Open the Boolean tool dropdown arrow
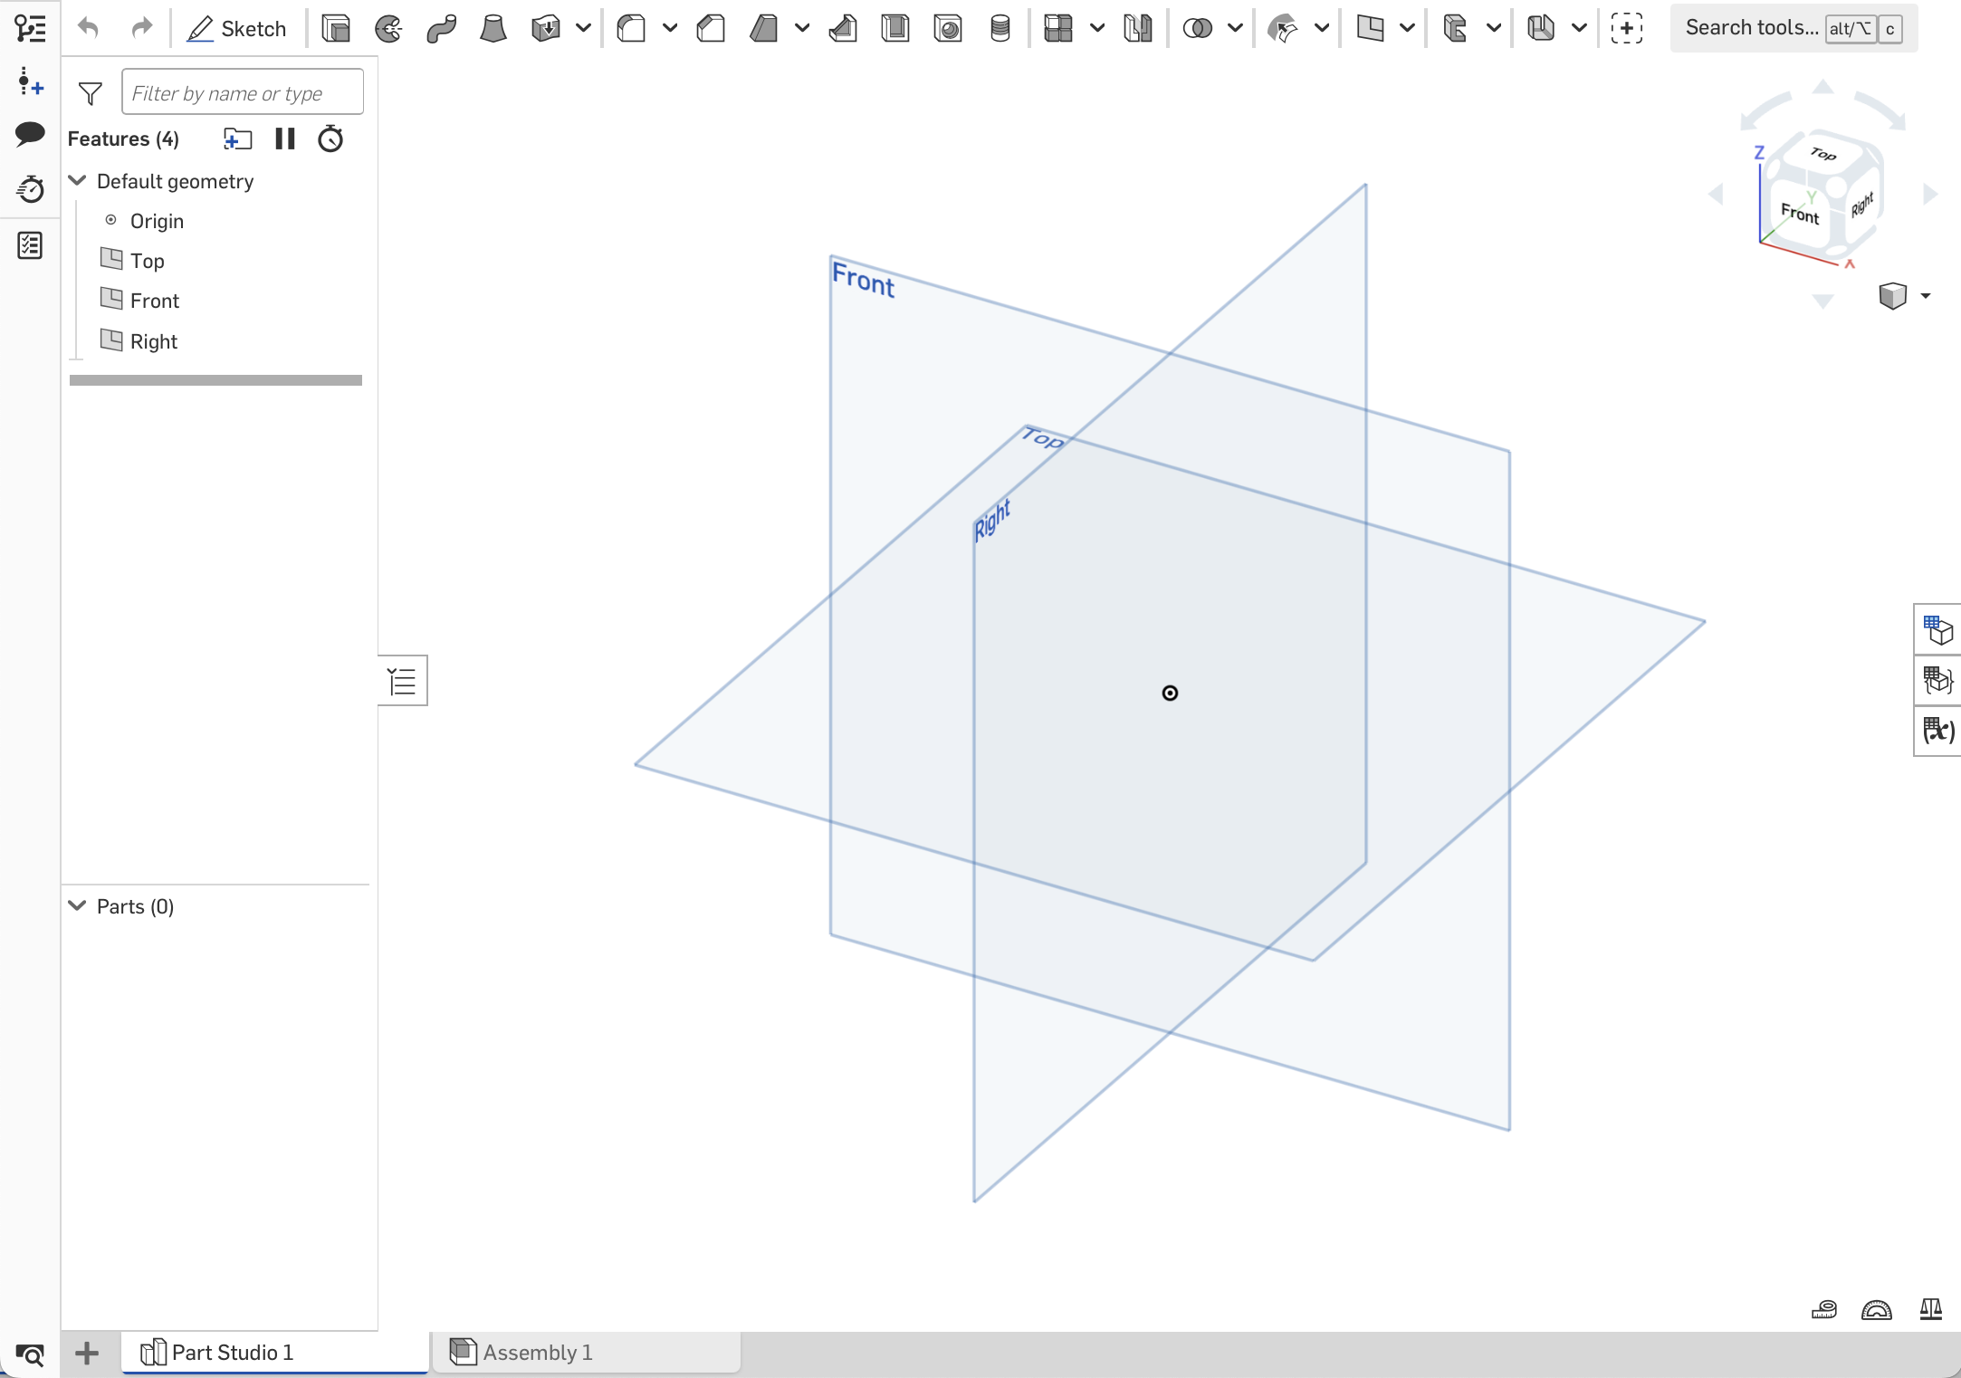 [1235, 29]
